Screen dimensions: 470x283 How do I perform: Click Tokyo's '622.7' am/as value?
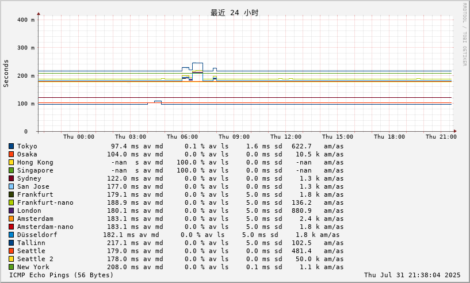coord(301,146)
